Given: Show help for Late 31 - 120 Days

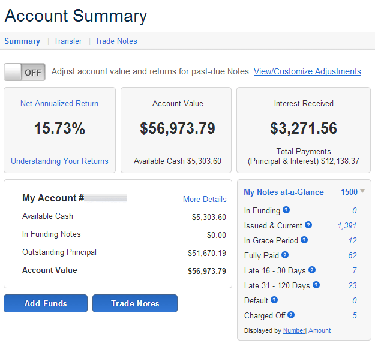Looking at the screenshot, I should pyautogui.click(x=316, y=285).
